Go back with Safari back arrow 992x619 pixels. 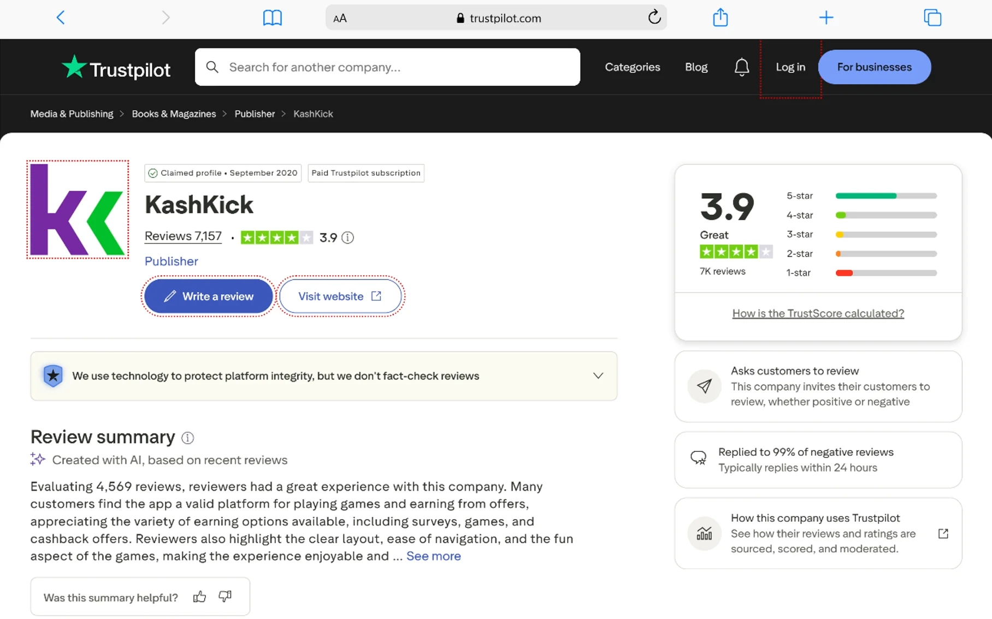(61, 17)
